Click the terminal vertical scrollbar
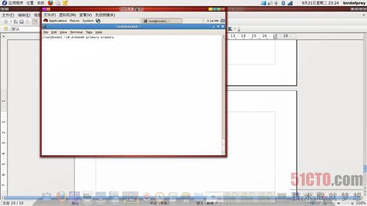This screenshot has width=367, height=206. point(224,95)
